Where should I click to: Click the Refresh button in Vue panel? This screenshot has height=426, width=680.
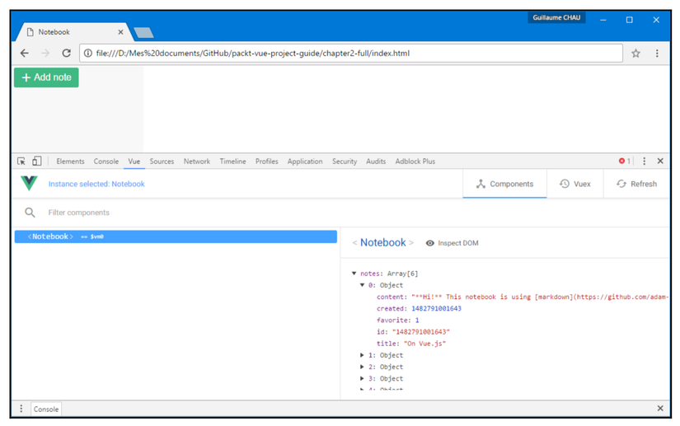pos(636,184)
